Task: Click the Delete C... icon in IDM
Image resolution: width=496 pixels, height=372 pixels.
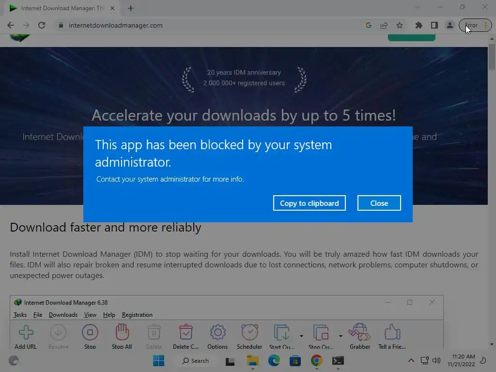Action: (x=186, y=337)
